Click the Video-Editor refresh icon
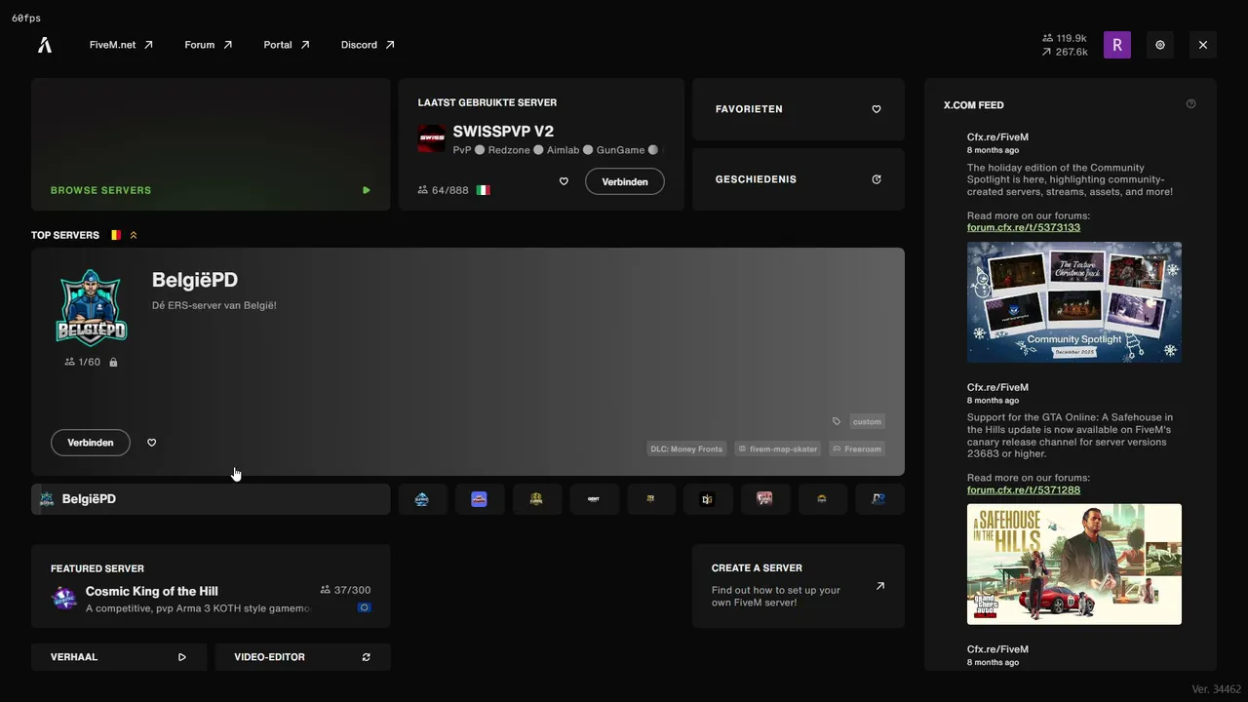Screen dimensions: 1248x702 click(x=367, y=657)
